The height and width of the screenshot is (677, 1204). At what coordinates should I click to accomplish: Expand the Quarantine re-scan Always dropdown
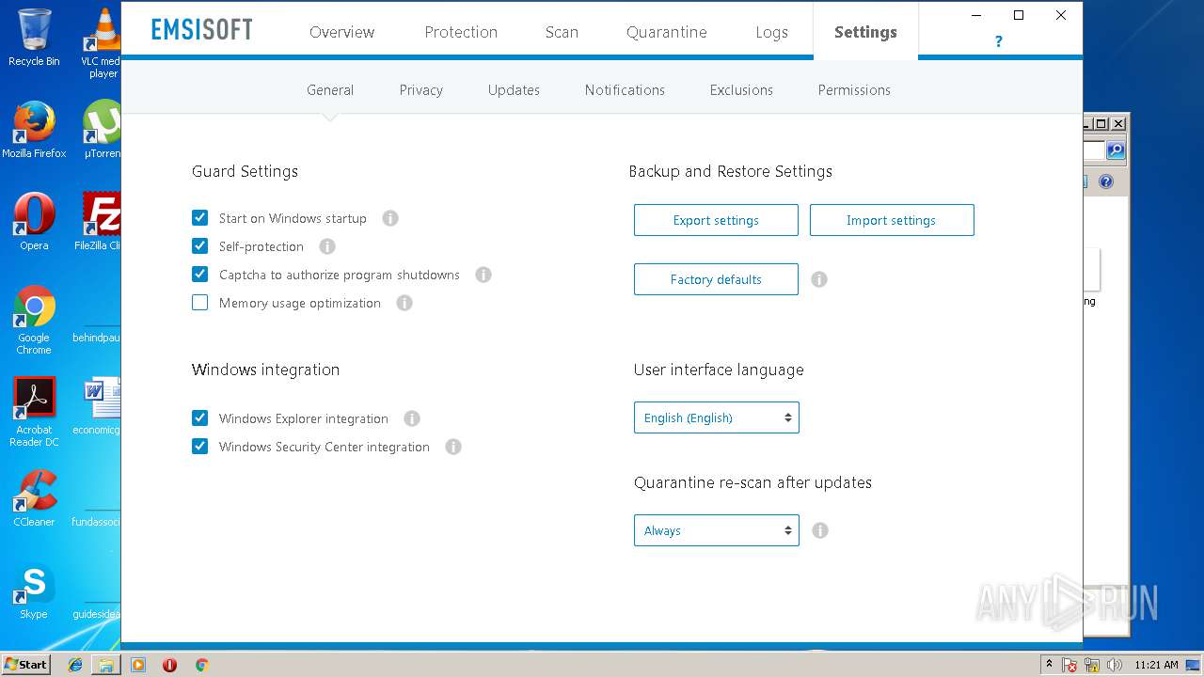click(x=716, y=530)
